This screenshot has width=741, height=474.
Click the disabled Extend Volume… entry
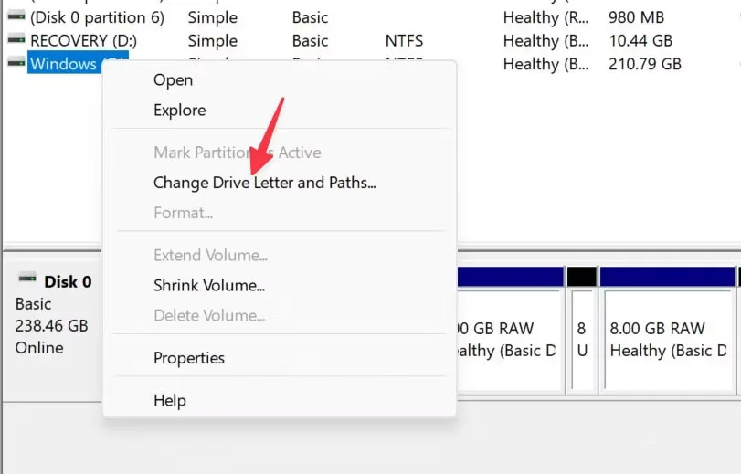tap(210, 255)
